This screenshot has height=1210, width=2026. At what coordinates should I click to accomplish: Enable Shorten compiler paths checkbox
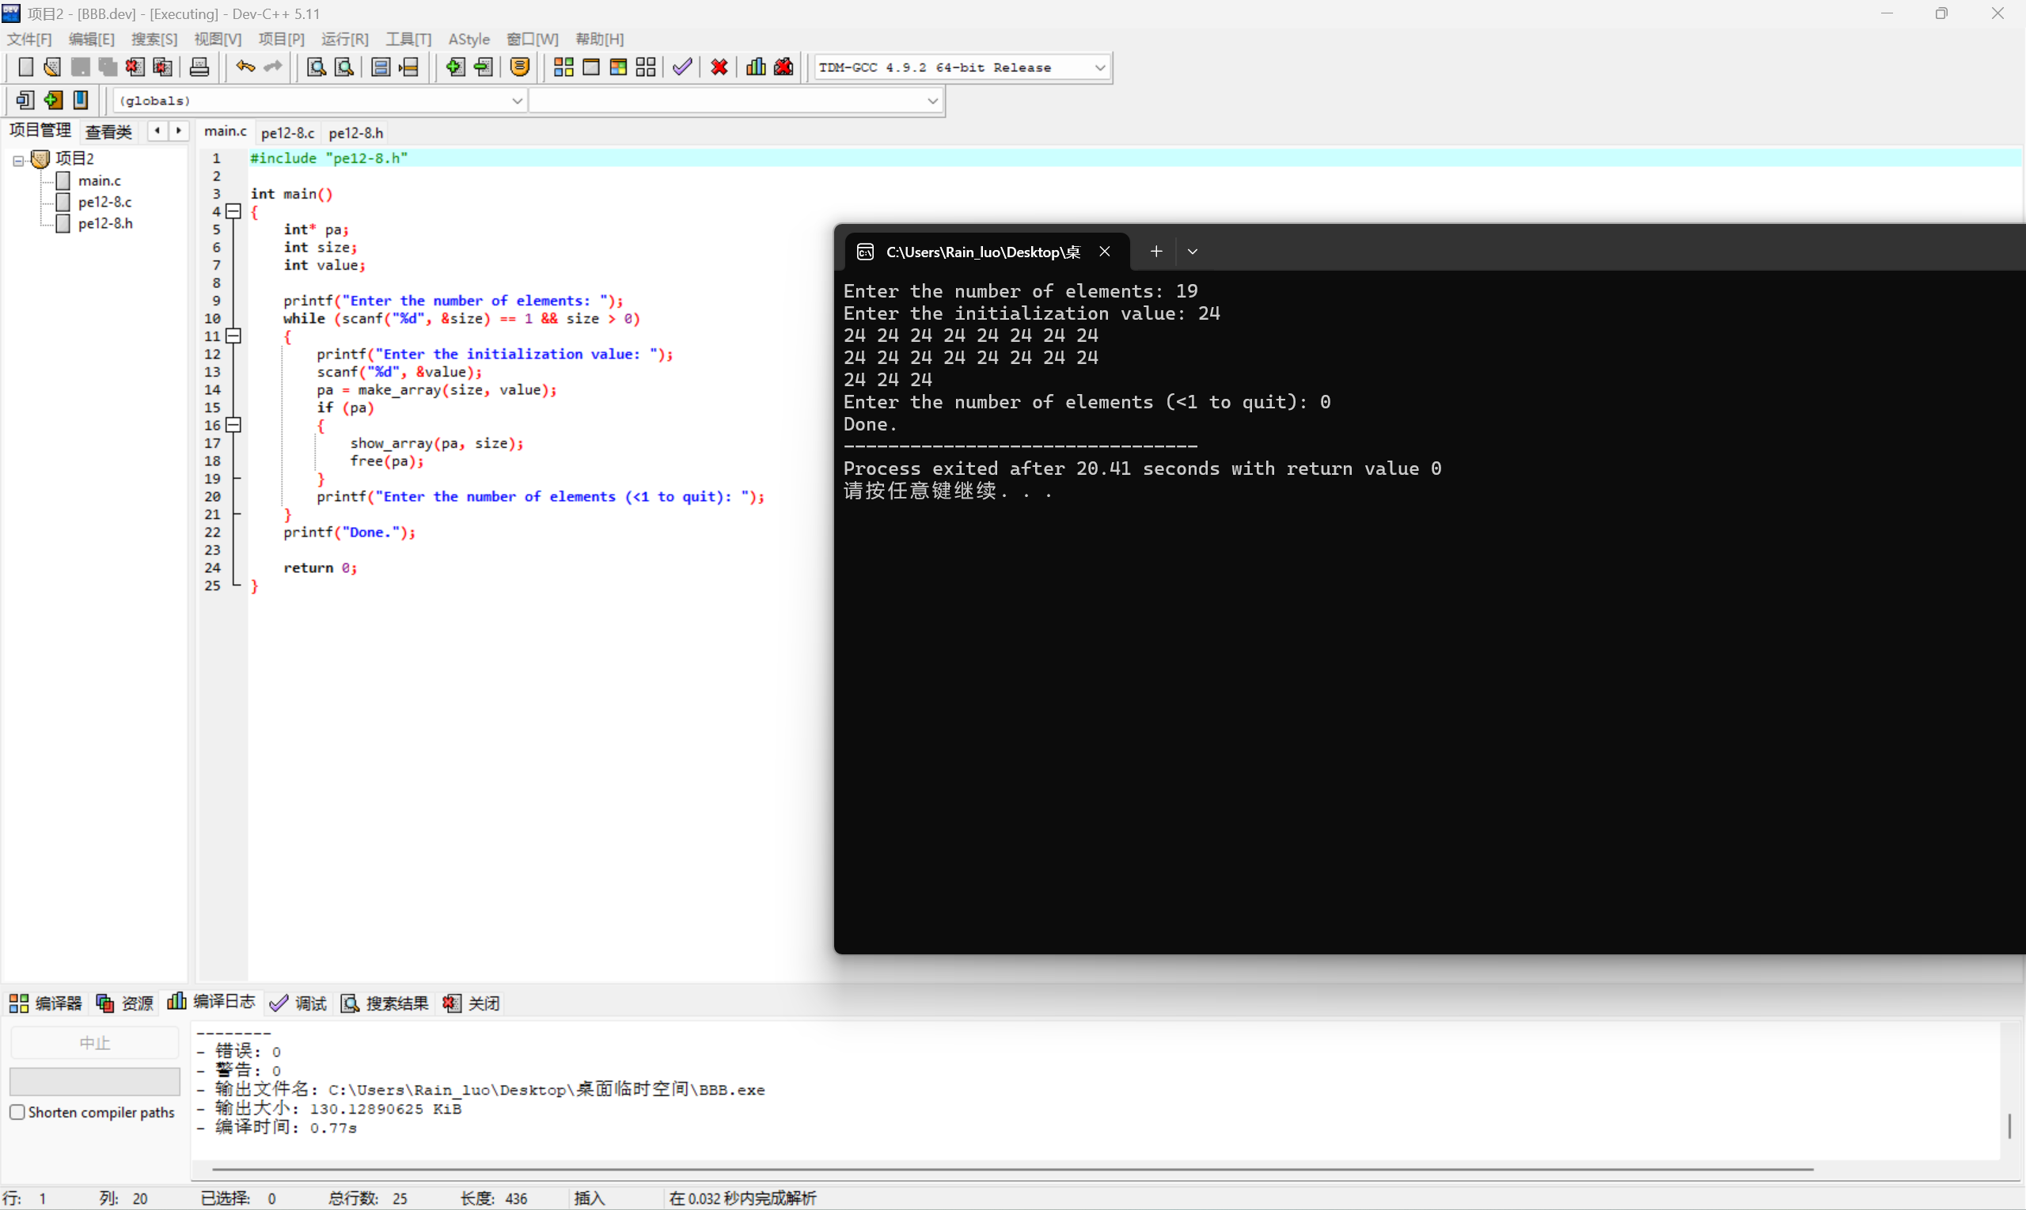(17, 1112)
